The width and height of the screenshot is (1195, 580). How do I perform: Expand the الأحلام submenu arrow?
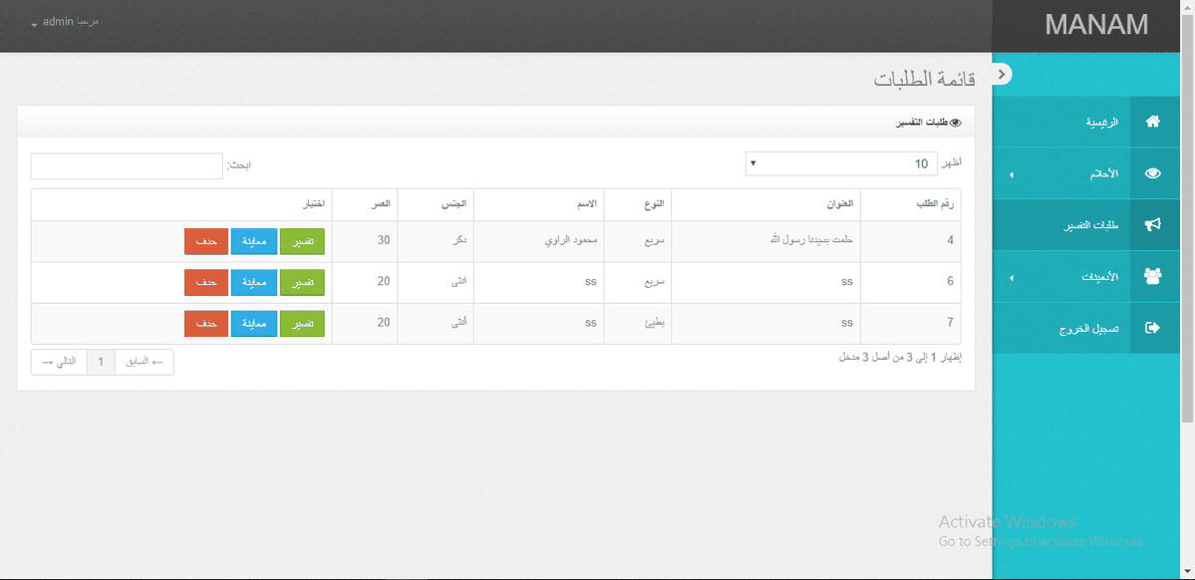(x=1012, y=175)
